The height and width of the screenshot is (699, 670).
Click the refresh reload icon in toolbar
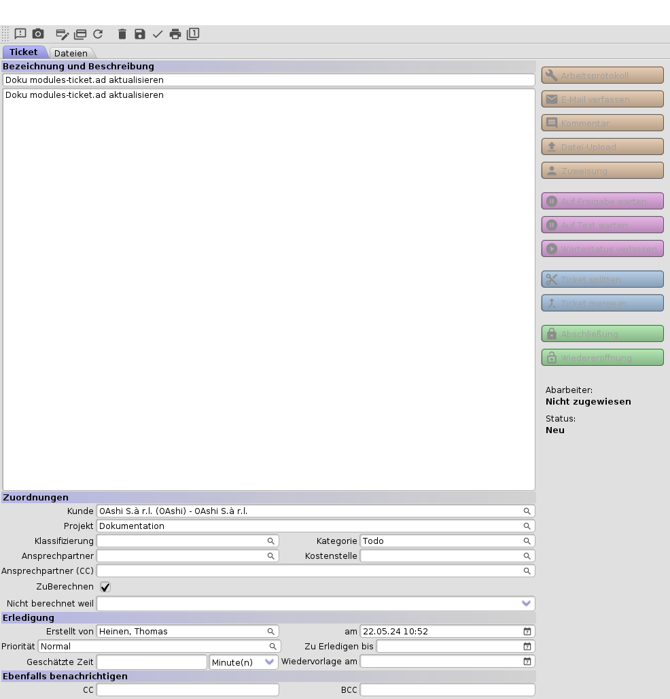[98, 34]
